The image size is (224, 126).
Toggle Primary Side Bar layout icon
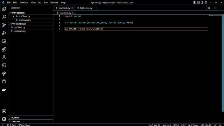click(x=195, y=2)
